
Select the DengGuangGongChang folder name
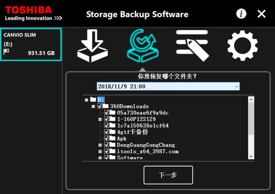pyautogui.click(x=146, y=145)
